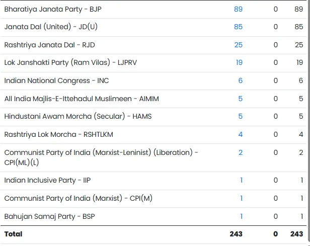This screenshot has height=246, width=310.
Task: Click JD(U)'s blue 85 seats link
Action: click(x=238, y=27)
